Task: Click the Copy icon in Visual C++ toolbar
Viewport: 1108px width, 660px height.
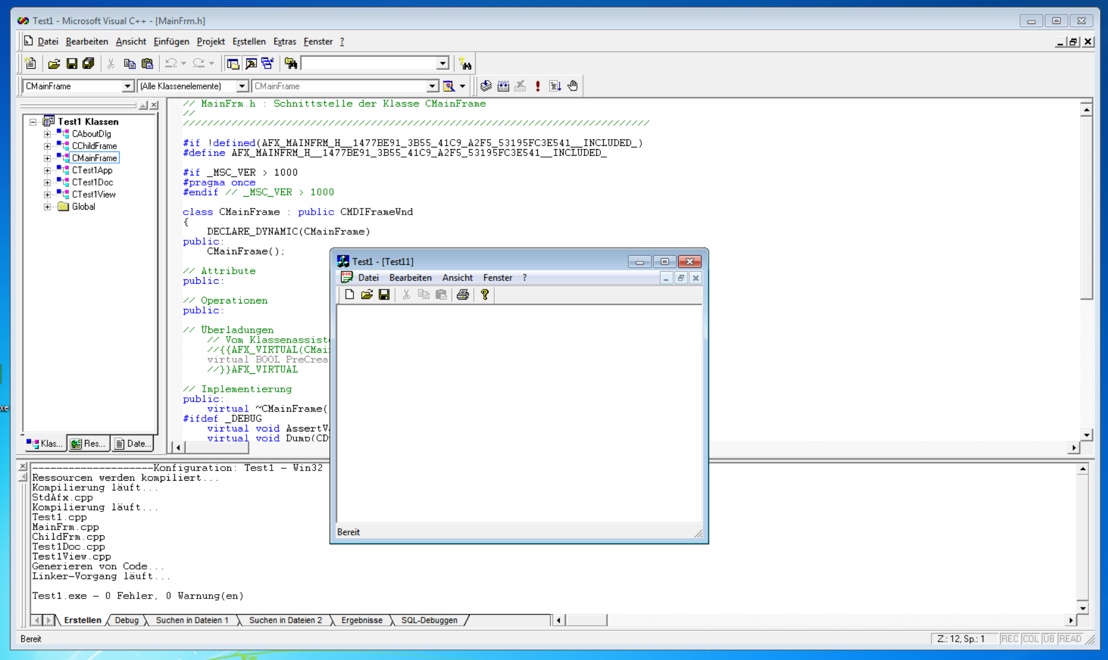Action: 129,64
